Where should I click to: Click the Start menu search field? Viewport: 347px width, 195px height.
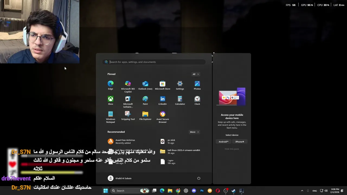coord(154,62)
